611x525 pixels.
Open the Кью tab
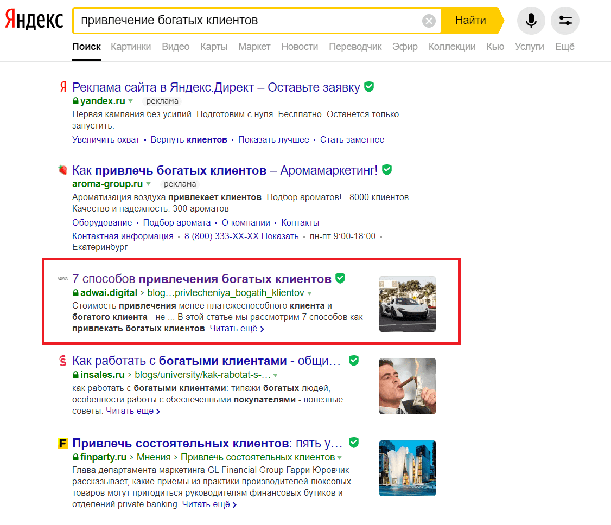pos(495,47)
